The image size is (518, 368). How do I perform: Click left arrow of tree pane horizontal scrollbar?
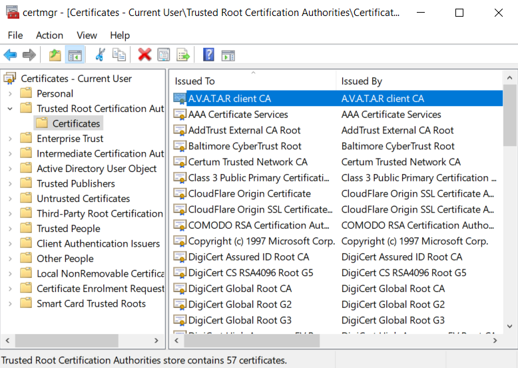tap(7, 340)
